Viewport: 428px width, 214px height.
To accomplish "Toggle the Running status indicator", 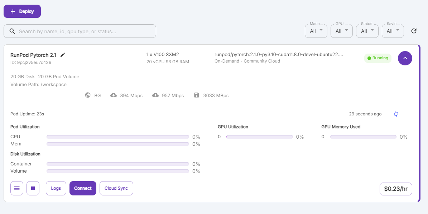I will [x=378, y=58].
